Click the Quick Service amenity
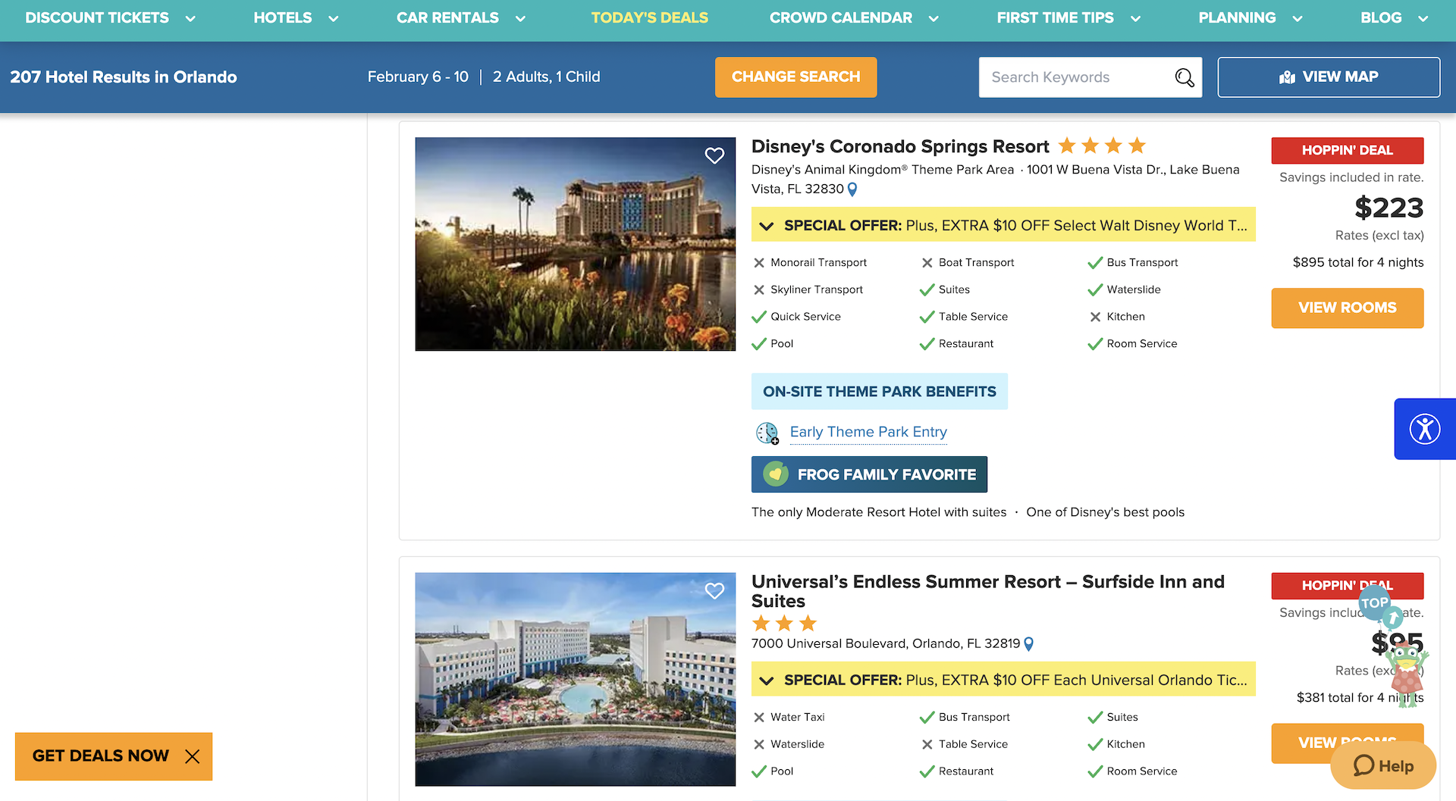This screenshot has height=801, width=1456. (x=796, y=317)
